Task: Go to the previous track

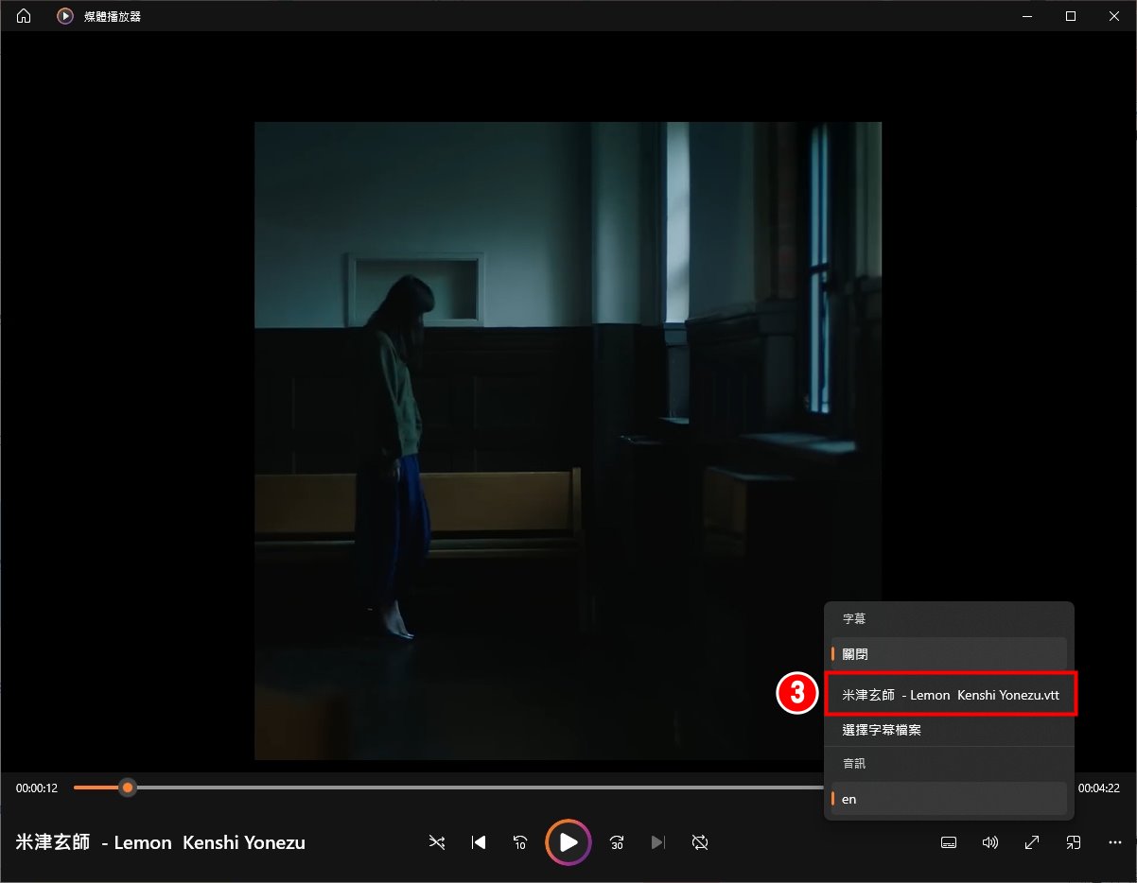Action: click(479, 842)
